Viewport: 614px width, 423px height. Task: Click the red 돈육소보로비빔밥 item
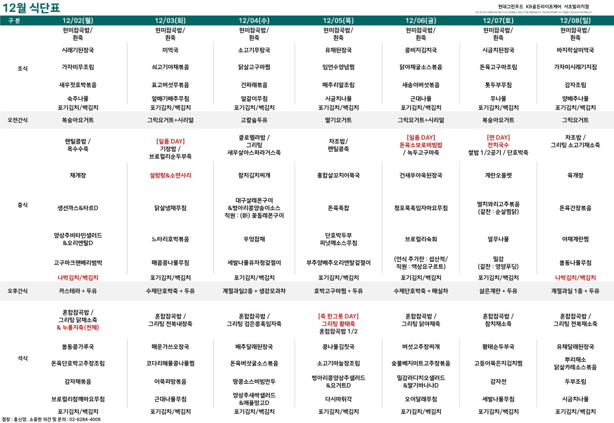[421, 145]
